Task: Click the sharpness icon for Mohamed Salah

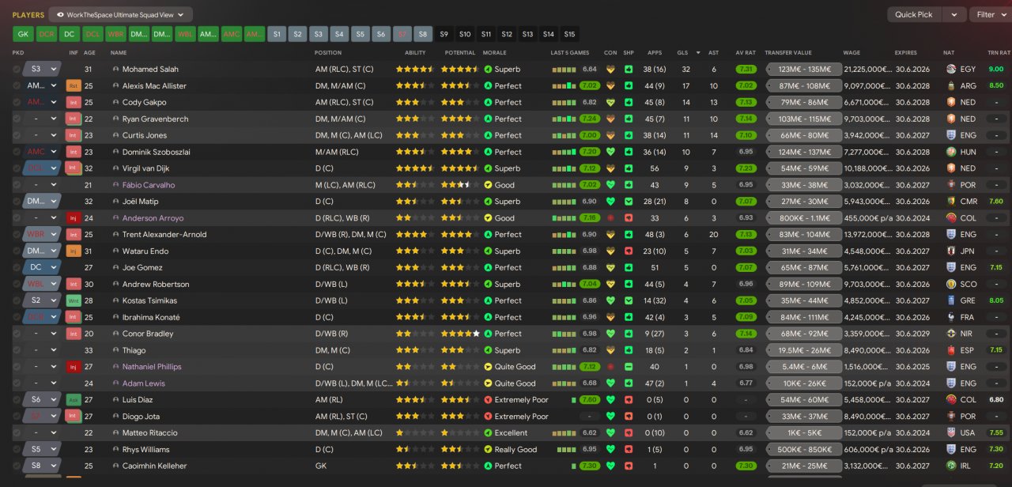Action: [629, 70]
